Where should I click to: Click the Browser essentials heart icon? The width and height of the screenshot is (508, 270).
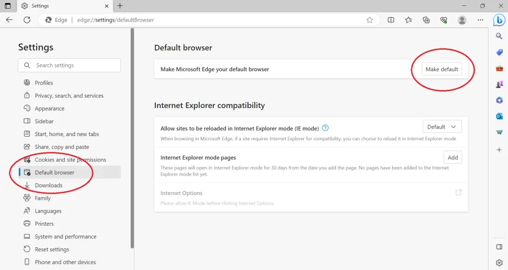coord(444,20)
